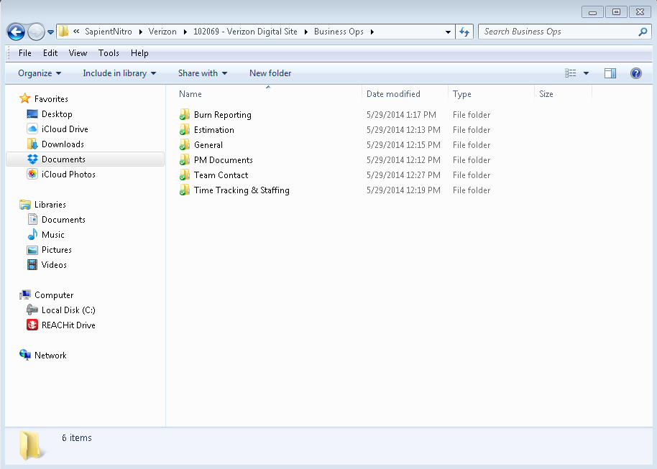
Task: Open help via the question mark icon
Action: 636,73
